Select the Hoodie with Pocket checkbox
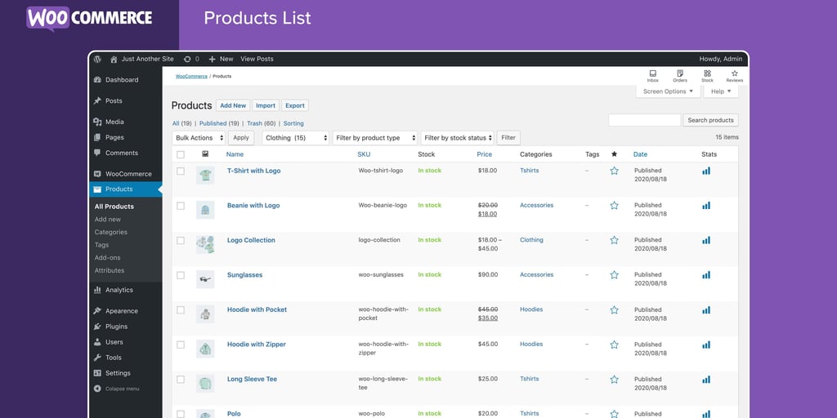 point(181,310)
